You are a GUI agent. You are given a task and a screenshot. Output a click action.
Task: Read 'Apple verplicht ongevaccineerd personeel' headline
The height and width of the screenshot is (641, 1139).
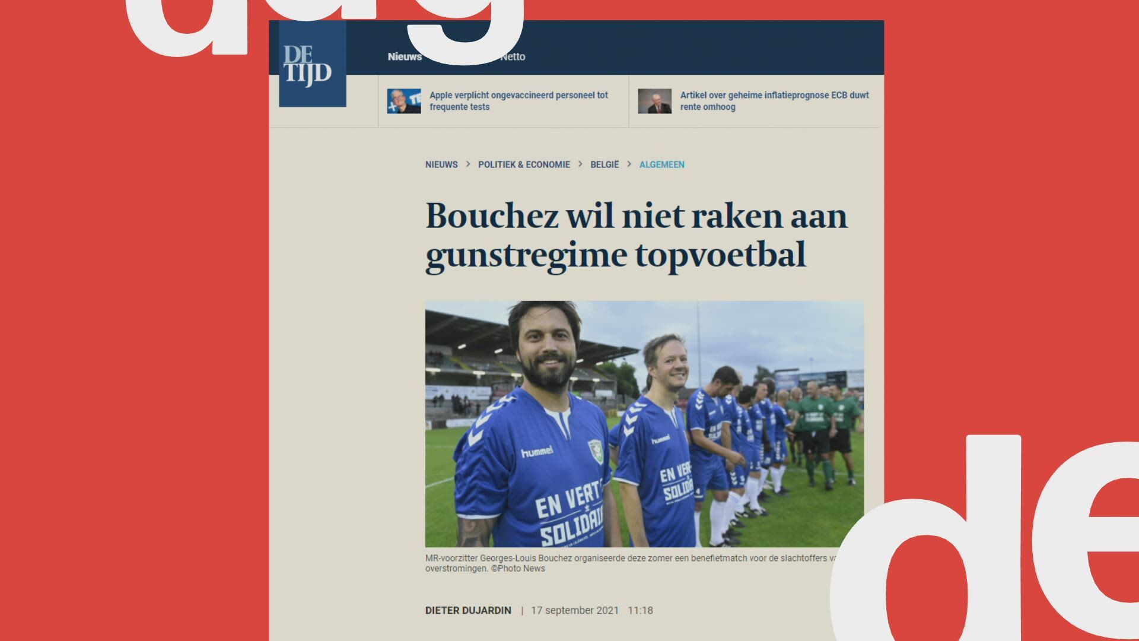coord(518,101)
